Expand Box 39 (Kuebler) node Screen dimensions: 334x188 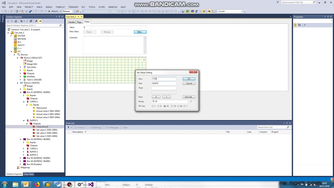coord(21,164)
